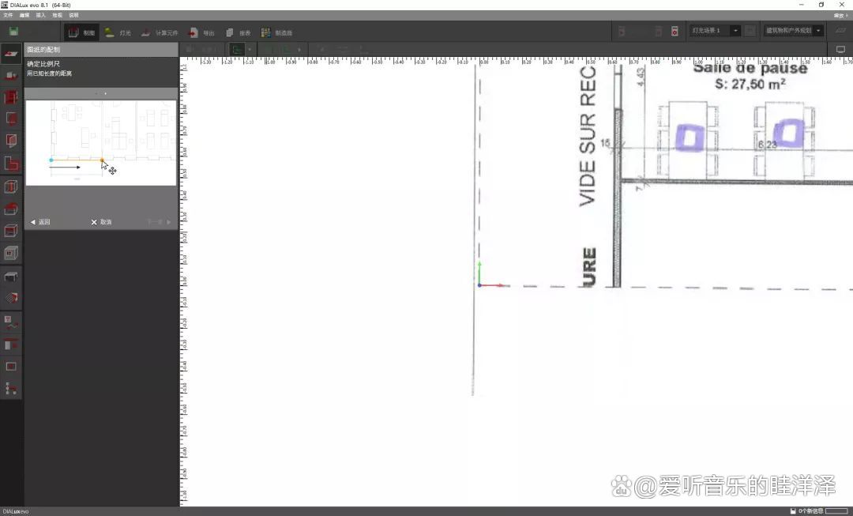853x516 pixels.
Task: Click the 取消 cancel button
Action: [101, 222]
